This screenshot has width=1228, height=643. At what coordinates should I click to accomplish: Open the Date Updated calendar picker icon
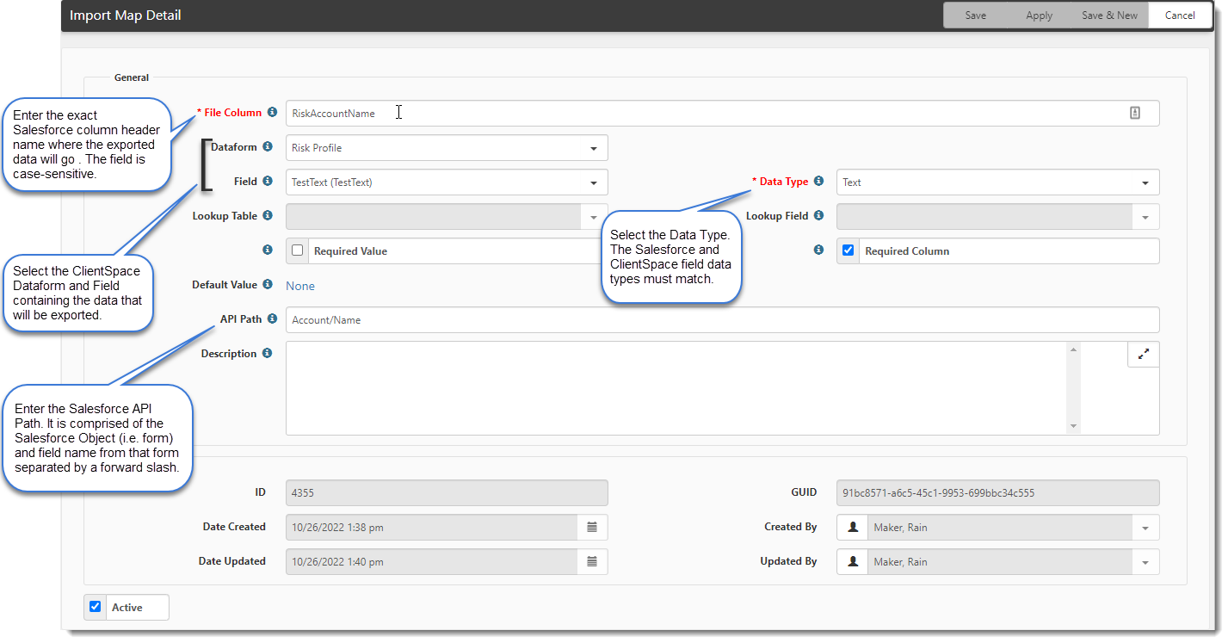coord(592,561)
